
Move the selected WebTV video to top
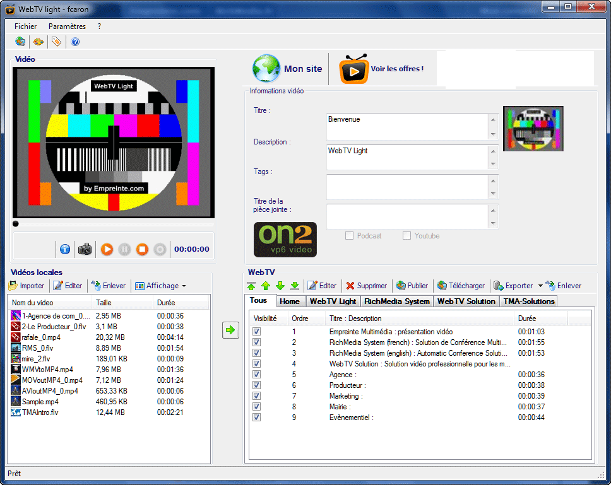(x=251, y=286)
